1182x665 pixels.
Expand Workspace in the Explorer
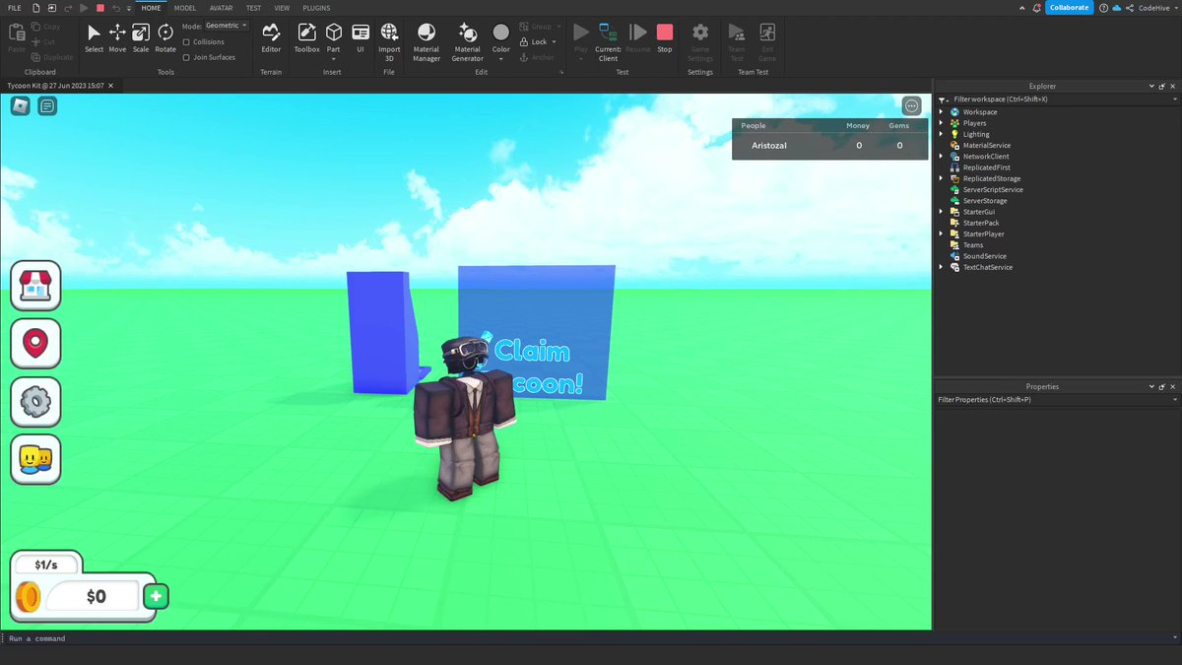(943, 111)
